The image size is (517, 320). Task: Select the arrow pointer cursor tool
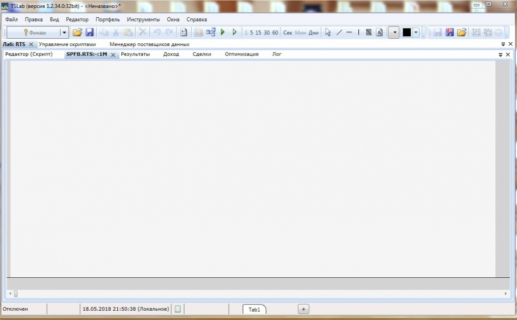[328, 32]
